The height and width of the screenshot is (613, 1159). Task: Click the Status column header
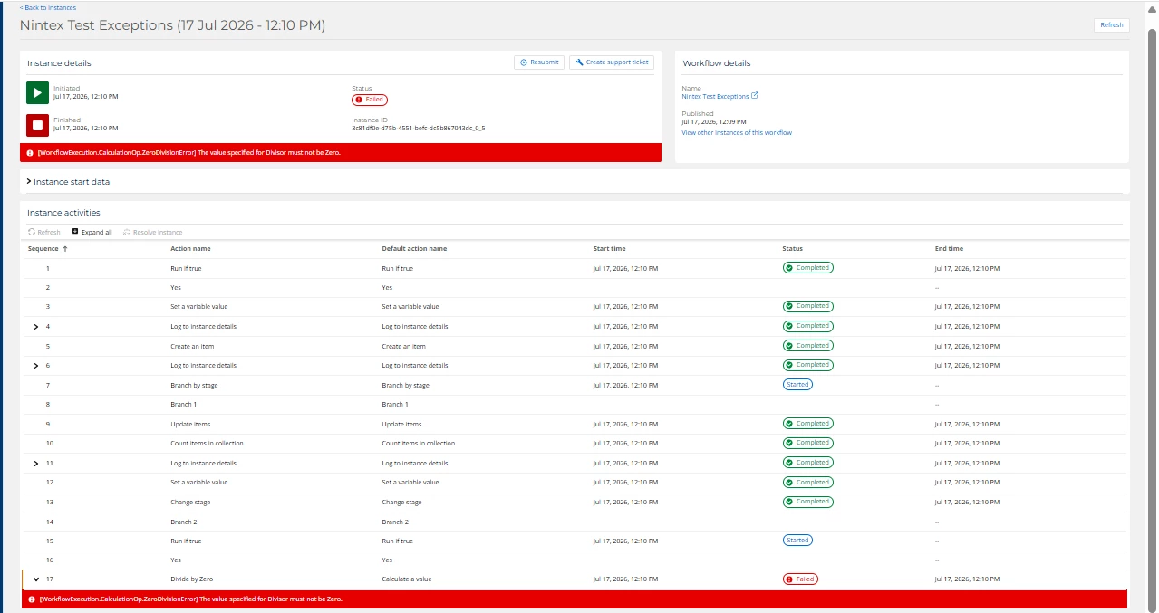point(792,249)
